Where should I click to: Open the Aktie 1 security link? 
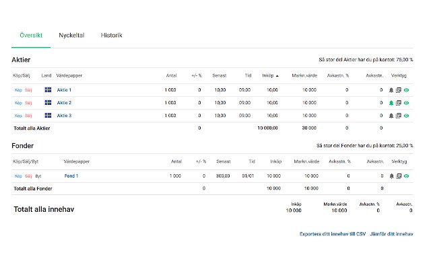pyautogui.click(x=64, y=89)
